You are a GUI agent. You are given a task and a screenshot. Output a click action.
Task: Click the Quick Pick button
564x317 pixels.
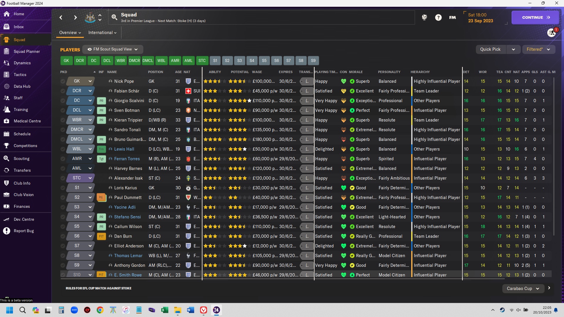[490, 49]
